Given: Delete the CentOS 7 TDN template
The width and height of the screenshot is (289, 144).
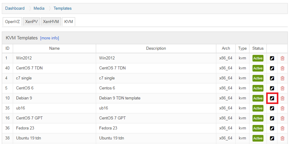Looking at the screenshot, I should pyautogui.click(x=282, y=68).
